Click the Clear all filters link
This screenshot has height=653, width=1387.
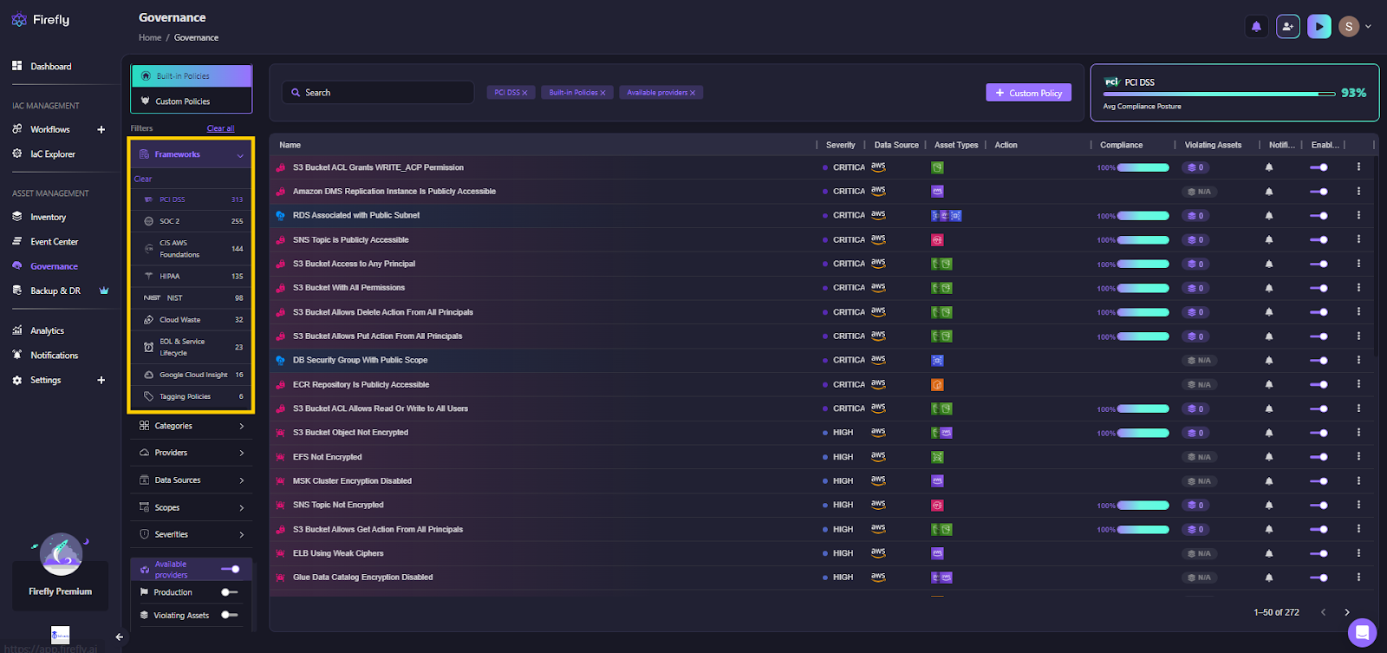pos(220,128)
